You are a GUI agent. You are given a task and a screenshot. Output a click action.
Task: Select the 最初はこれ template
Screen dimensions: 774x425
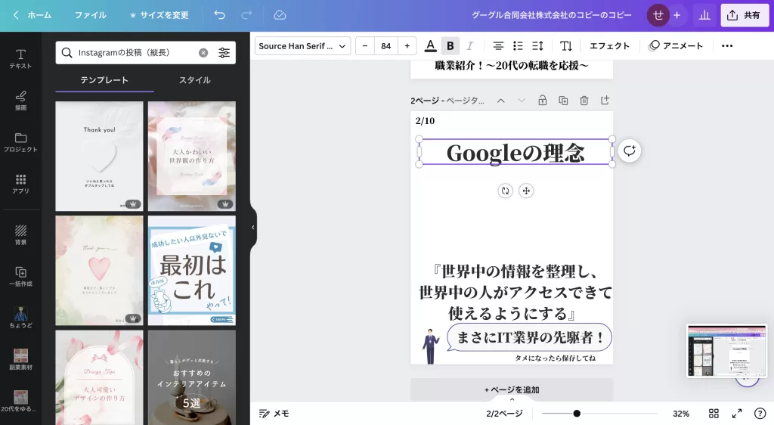(x=192, y=271)
